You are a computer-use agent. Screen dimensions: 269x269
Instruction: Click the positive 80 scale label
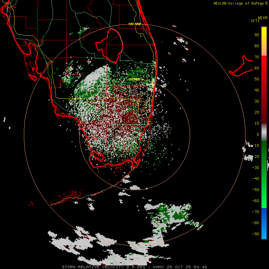click(257, 46)
